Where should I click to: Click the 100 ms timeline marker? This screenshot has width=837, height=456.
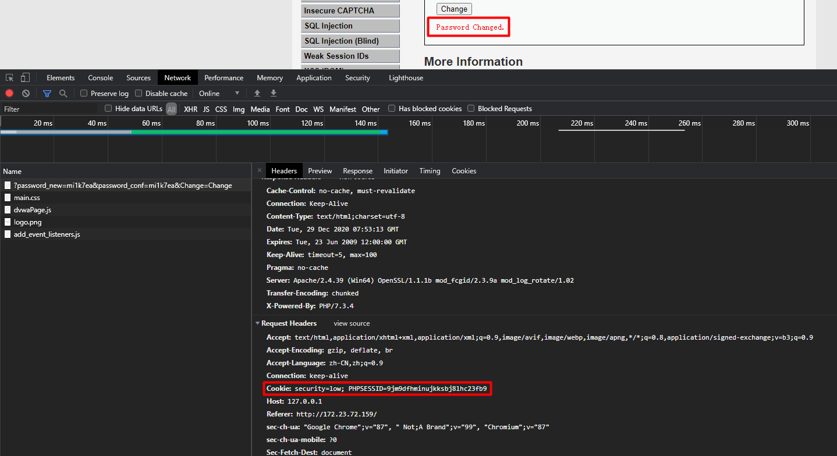[x=257, y=123]
